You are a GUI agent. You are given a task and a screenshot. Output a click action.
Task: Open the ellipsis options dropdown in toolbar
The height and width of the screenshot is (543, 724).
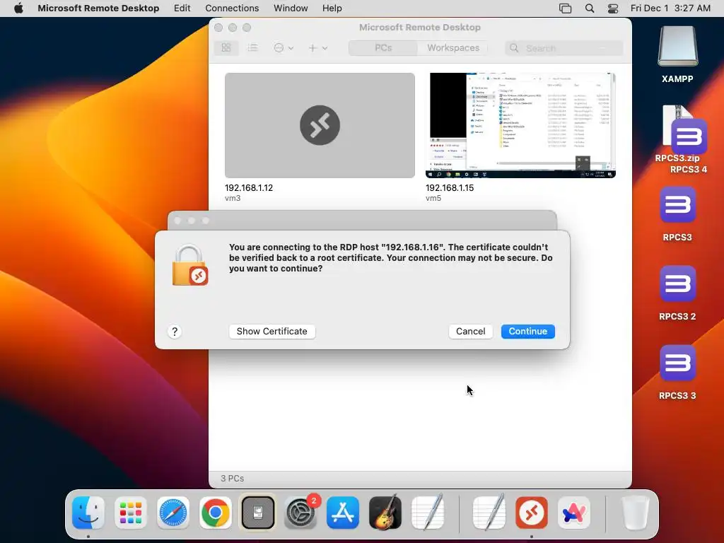[x=284, y=47]
